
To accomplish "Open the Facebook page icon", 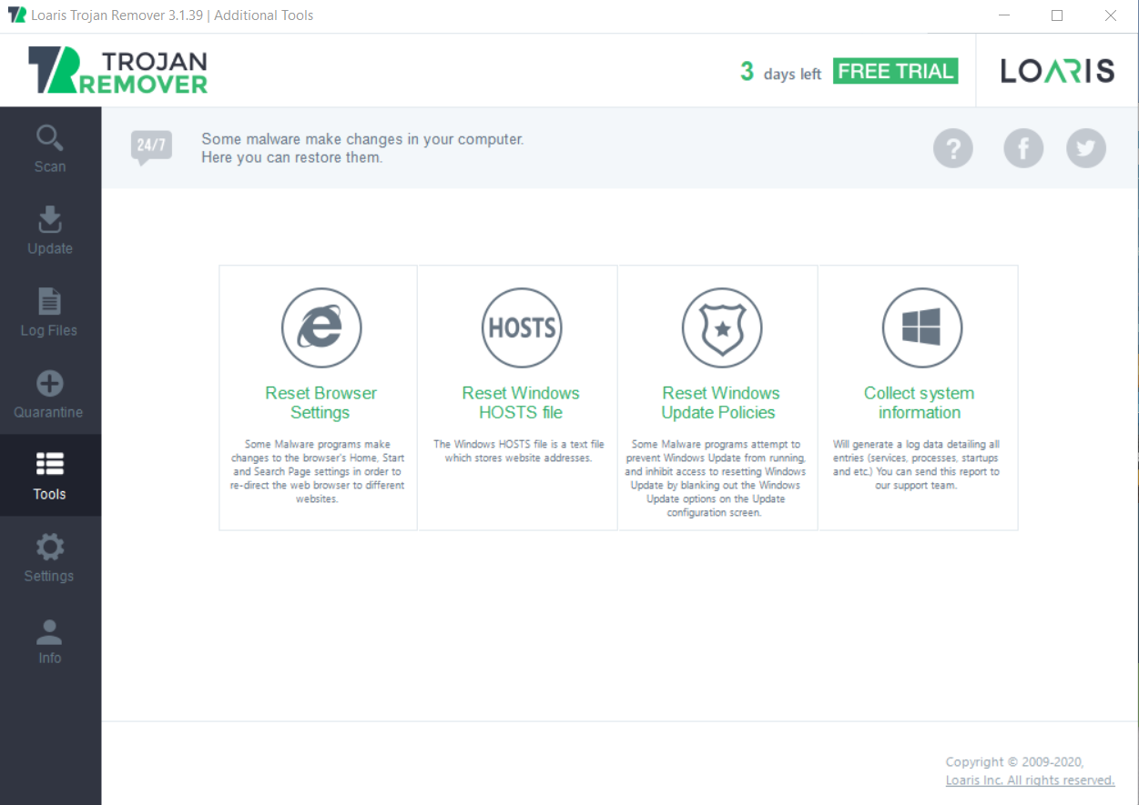I will 1023,148.
